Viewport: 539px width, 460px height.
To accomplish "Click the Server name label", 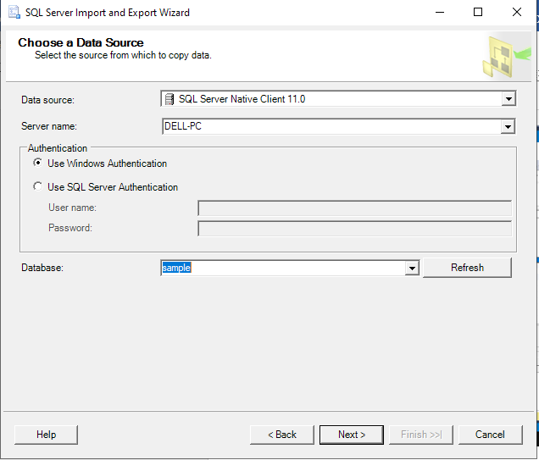I will [49, 126].
